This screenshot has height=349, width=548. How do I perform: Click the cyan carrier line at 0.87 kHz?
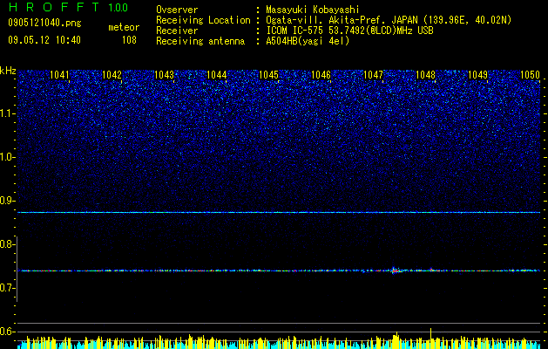click(x=279, y=213)
